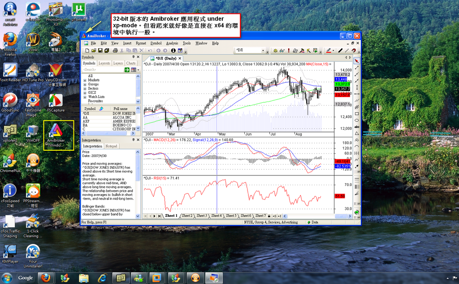Select the arc drawing tool
Screen dimensions: 459x284
click(x=357, y=146)
